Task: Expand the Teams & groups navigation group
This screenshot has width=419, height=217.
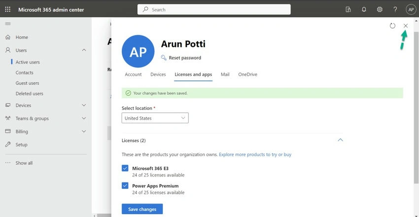Action: tap(84, 118)
